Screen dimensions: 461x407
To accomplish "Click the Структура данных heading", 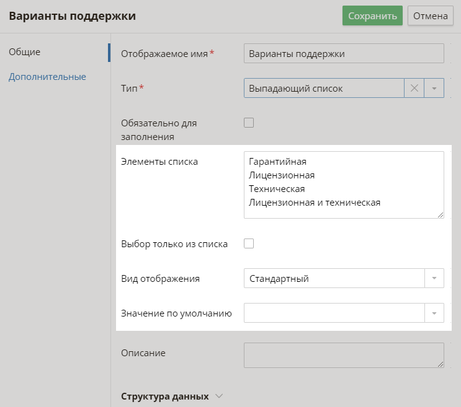I will pyautogui.click(x=164, y=396).
